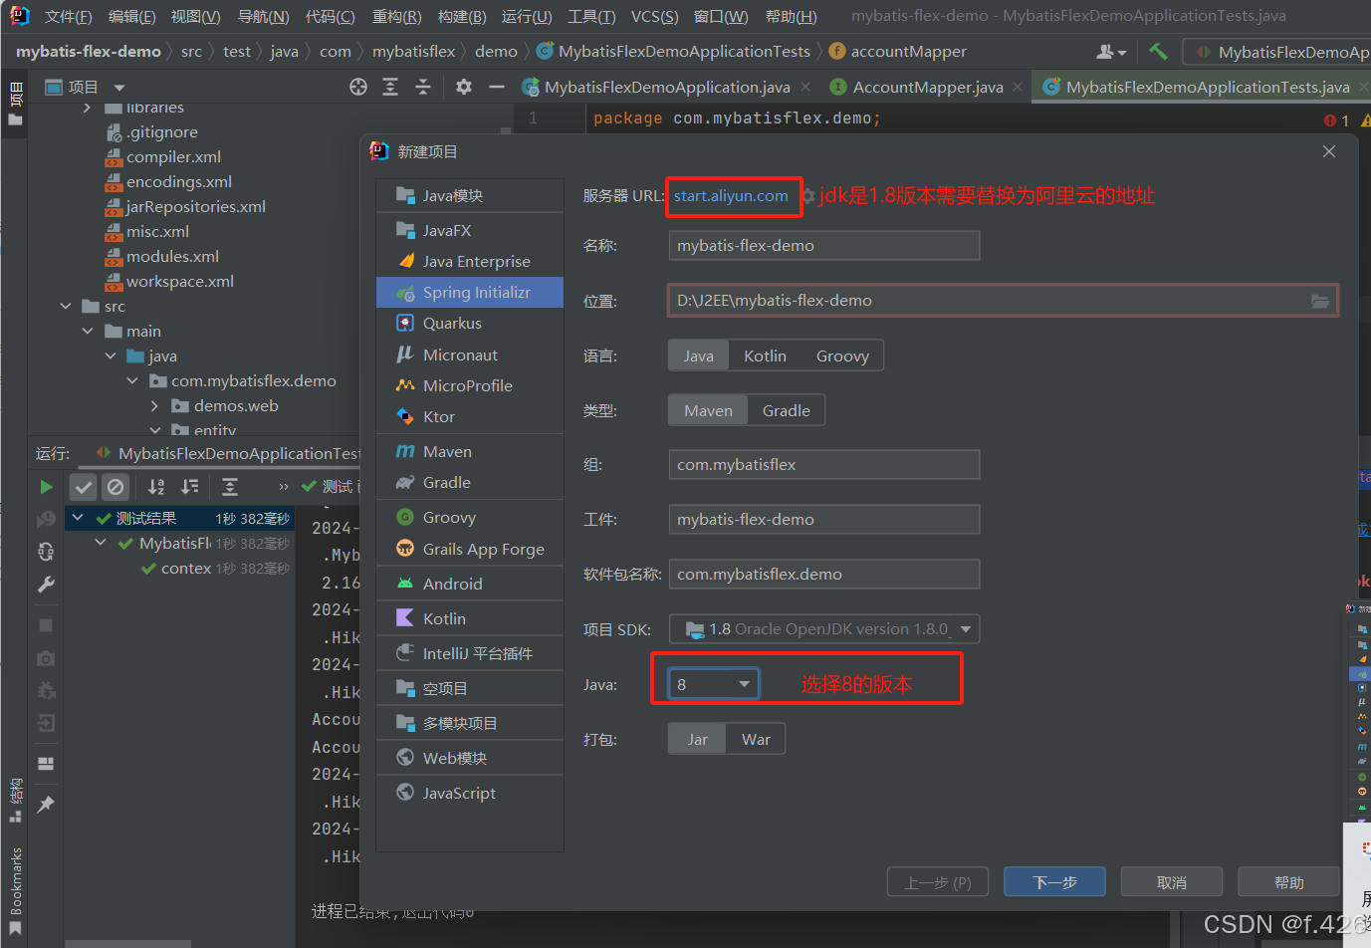This screenshot has width=1371, height=948.
Task: Select War packaging
Action: coord(756,739)
